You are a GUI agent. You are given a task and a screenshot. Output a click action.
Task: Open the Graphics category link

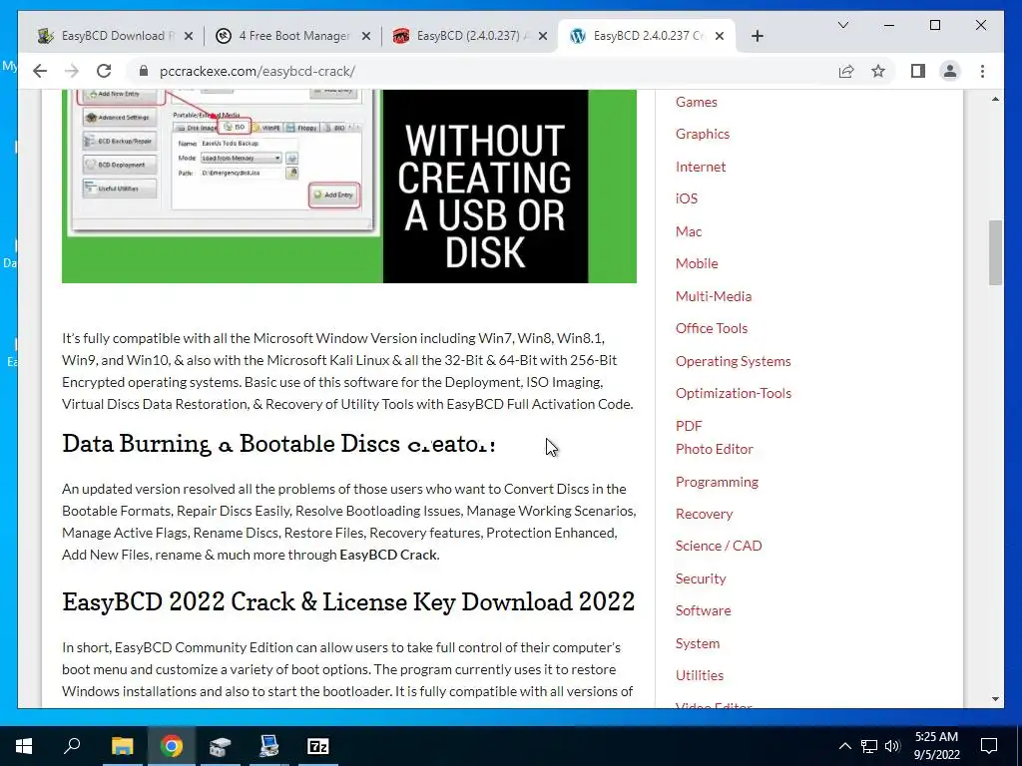[x=703, y=134]
